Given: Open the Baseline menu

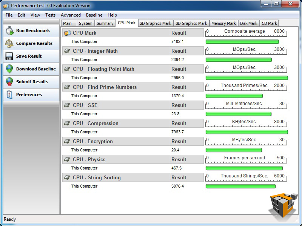Looking at the screenshot, I should pyautogui.click(x=94, y=15).
